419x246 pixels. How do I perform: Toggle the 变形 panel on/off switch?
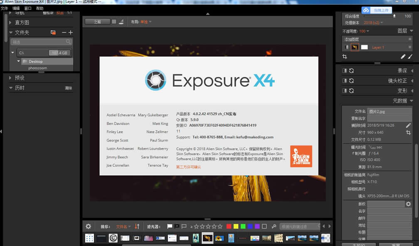click(x=345, y=91)
